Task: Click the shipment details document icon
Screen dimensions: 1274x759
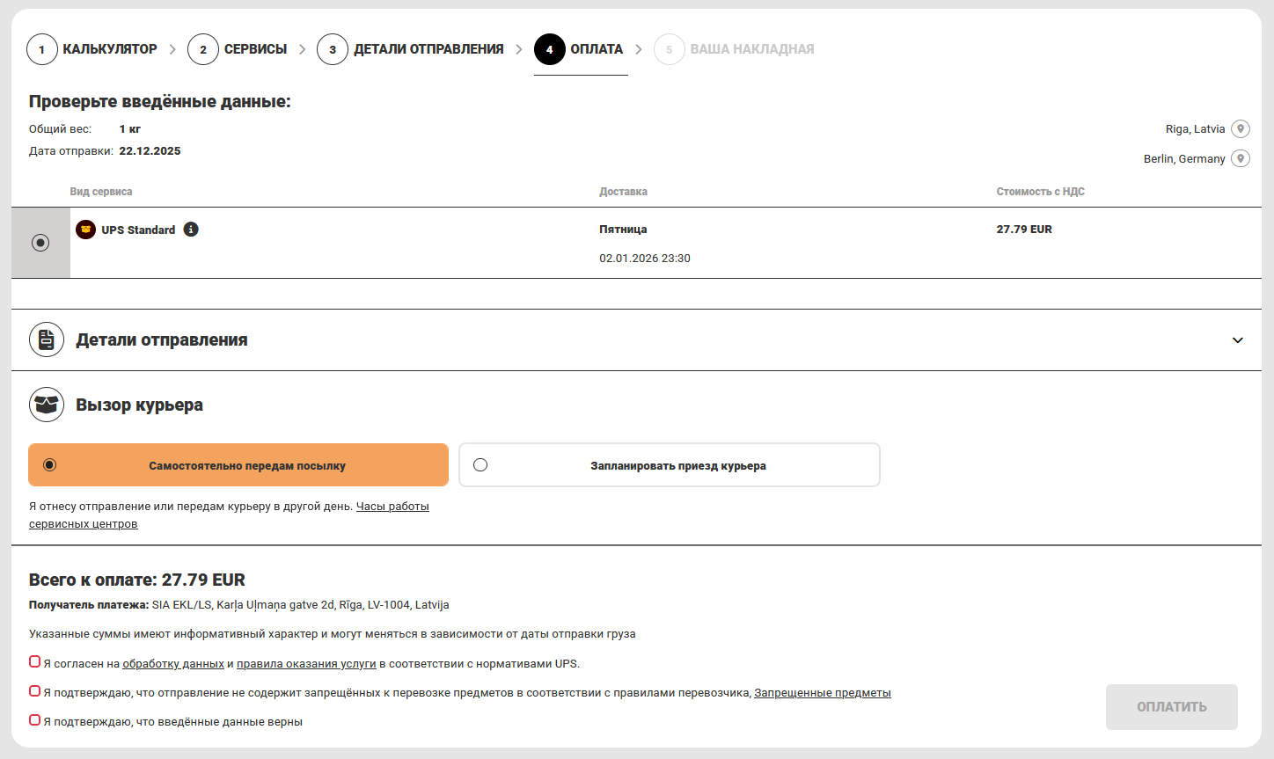Action: coord(47,339)
